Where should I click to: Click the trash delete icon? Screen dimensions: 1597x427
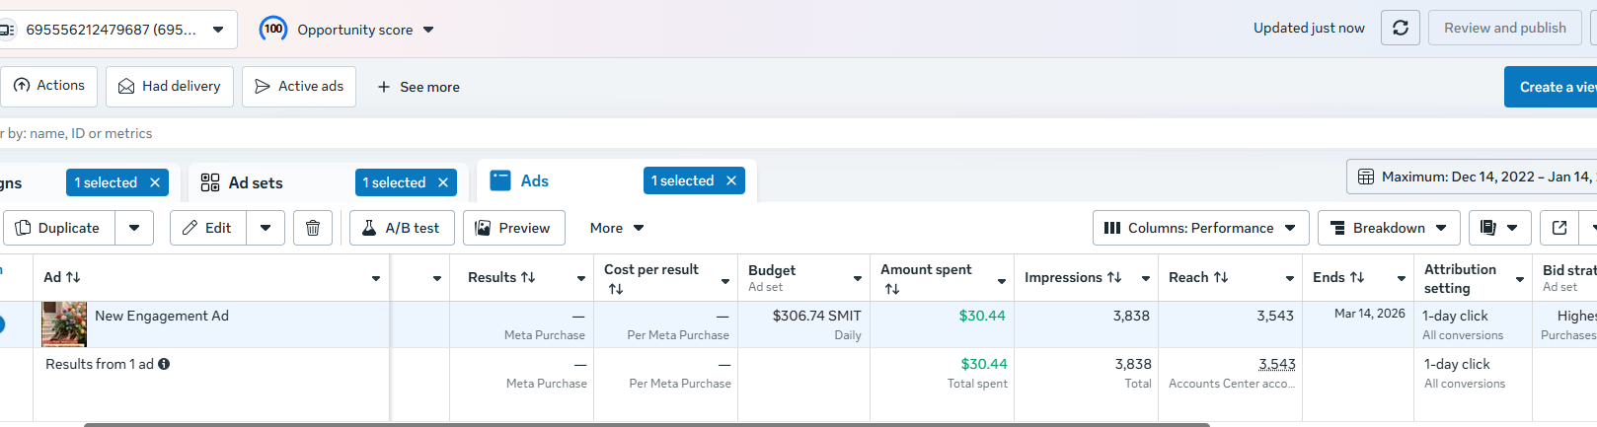(313, 228)
